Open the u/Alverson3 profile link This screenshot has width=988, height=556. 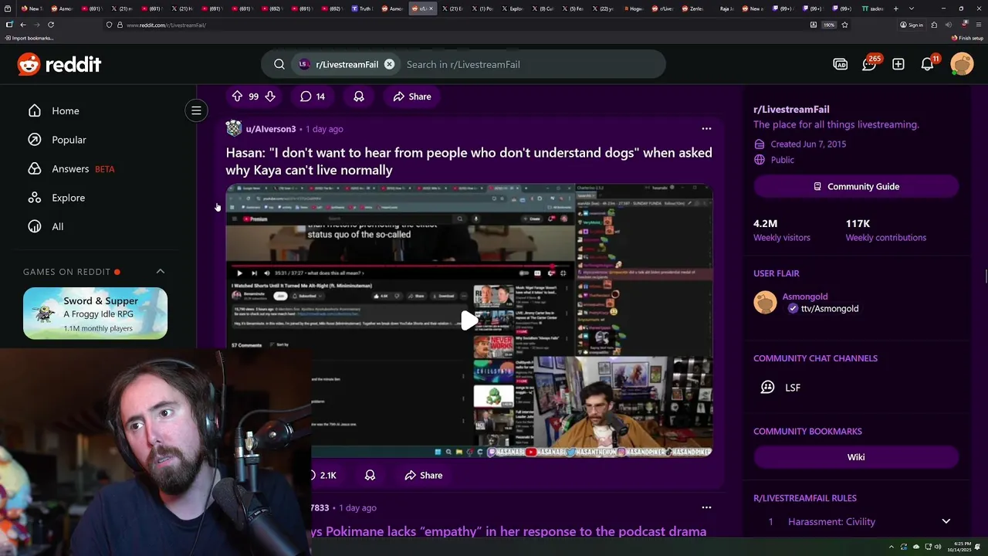pos(271,129)
